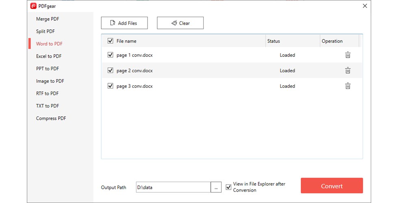
Task: Toggle the select-all File name checkbox
Action: pos(110,41)
